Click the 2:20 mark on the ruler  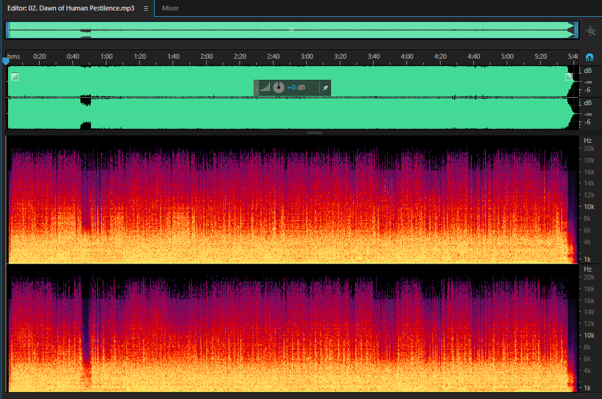(x=240, y=56)
